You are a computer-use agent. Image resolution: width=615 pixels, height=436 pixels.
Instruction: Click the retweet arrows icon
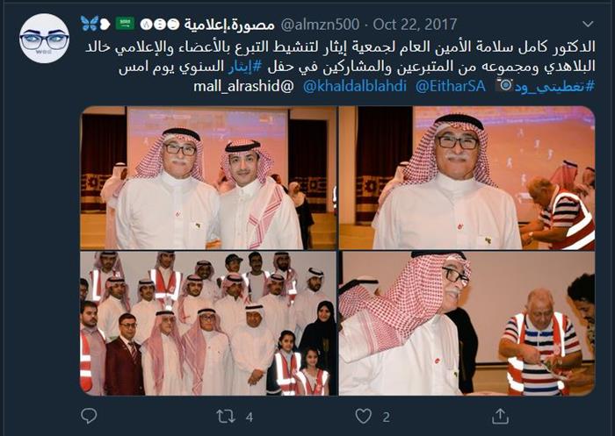tap(226, 417)
